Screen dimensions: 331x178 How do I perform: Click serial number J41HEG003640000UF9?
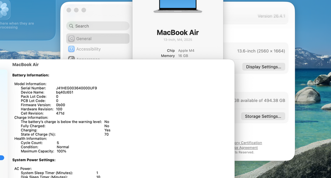tap(76, 88)
